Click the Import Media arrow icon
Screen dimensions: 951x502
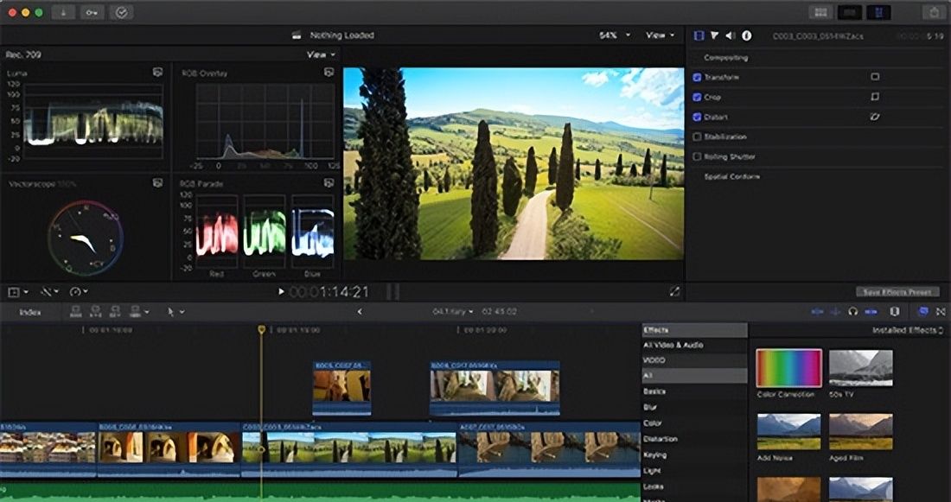coord(64,12)
